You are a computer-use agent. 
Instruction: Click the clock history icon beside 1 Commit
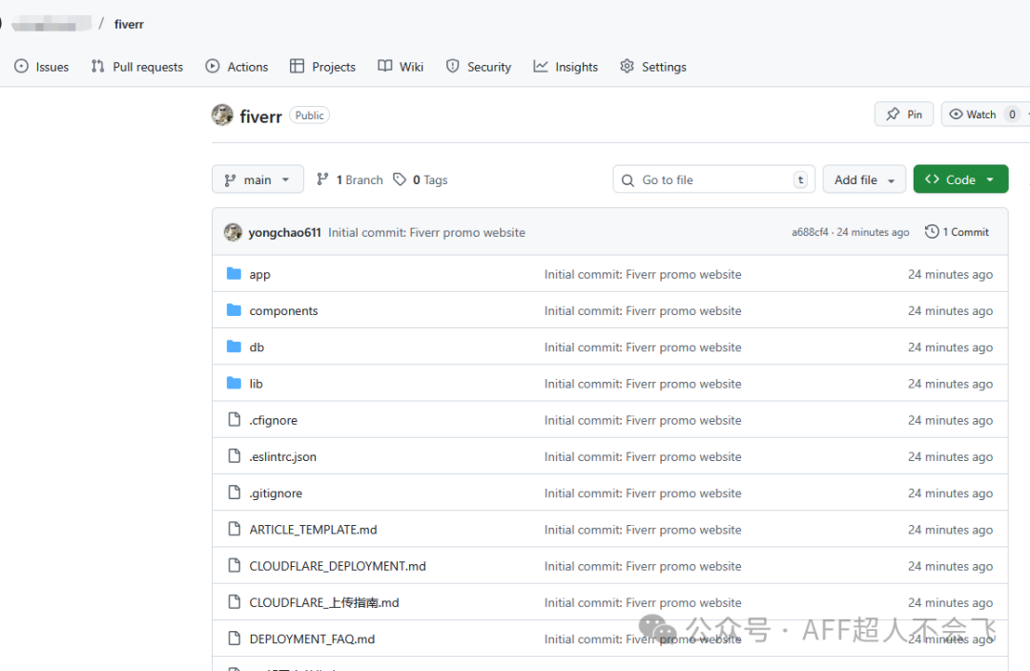pyautogui.click(x=932, y=232)
